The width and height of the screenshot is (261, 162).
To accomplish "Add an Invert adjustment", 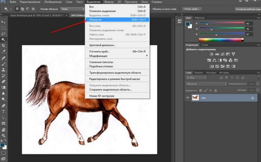I will coord(212,66).
